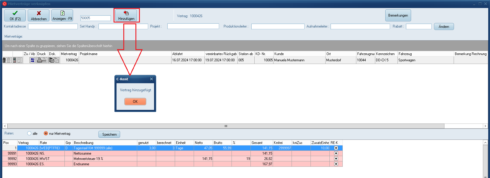Click the Abfahrt column header
The width and height of the screenshot is (490, 178).
tap(188, 54)
